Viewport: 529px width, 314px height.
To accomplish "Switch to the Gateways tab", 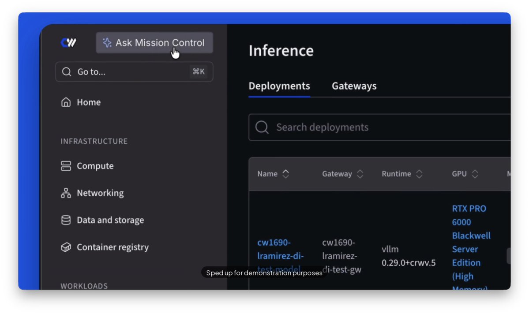I will 354,86.
